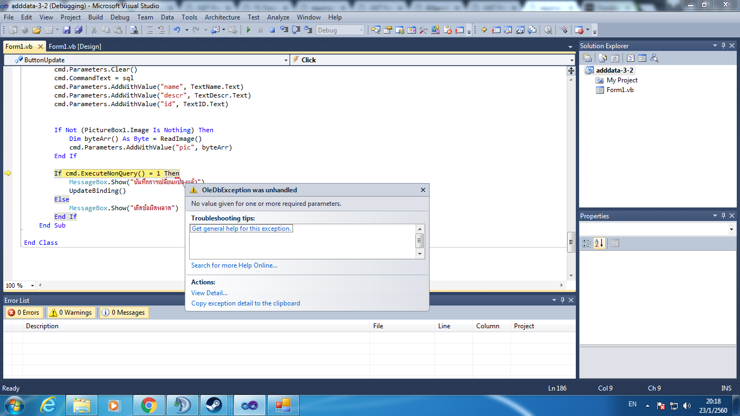Viewport: 740px width, 416px height.
Task: Click the Properties panel Alphabetical sort icon
Action: pyautogui.click(x=600, y=244)
